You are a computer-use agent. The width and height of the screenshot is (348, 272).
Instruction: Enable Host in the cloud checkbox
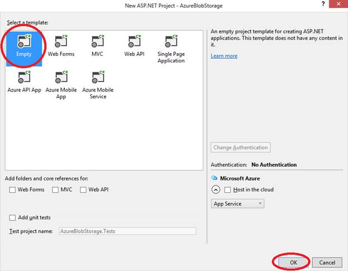tap(227, 190)
